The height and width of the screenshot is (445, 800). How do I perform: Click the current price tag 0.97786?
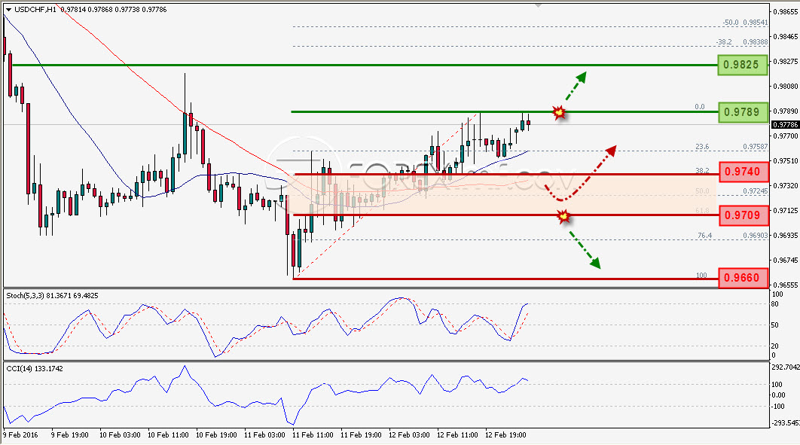point(785,125)
